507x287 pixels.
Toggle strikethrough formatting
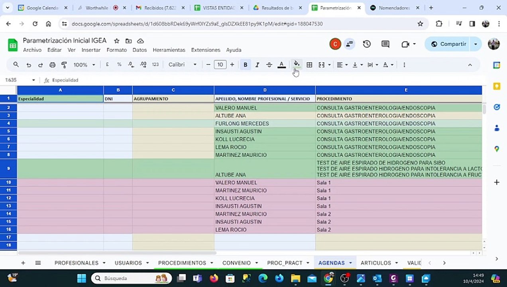[269, 65]
